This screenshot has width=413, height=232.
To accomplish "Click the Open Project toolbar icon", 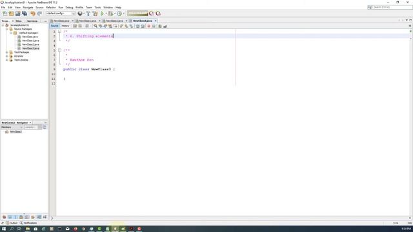I will coord(18,14).
